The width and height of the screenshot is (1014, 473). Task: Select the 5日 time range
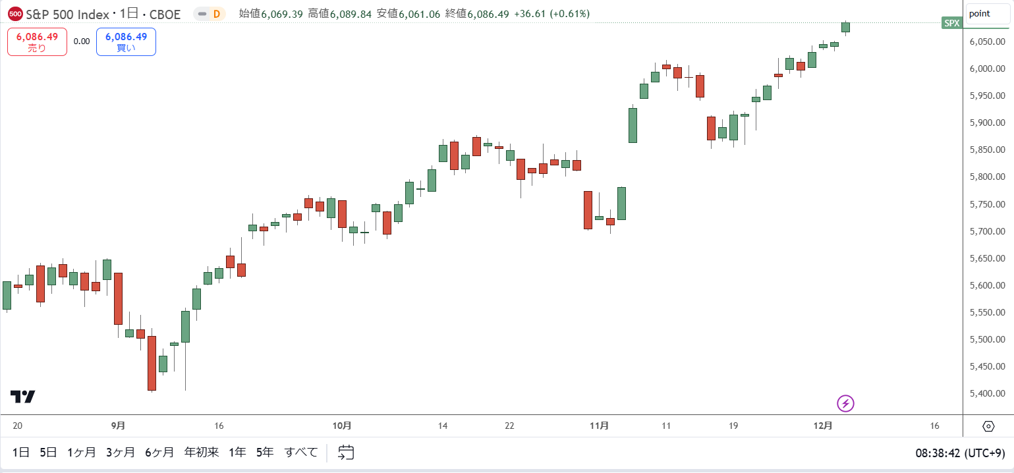[48, 453]
